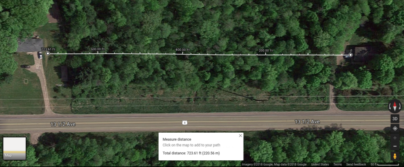
Task: Click the measurement start point marked 0
Action: point(350,55)
